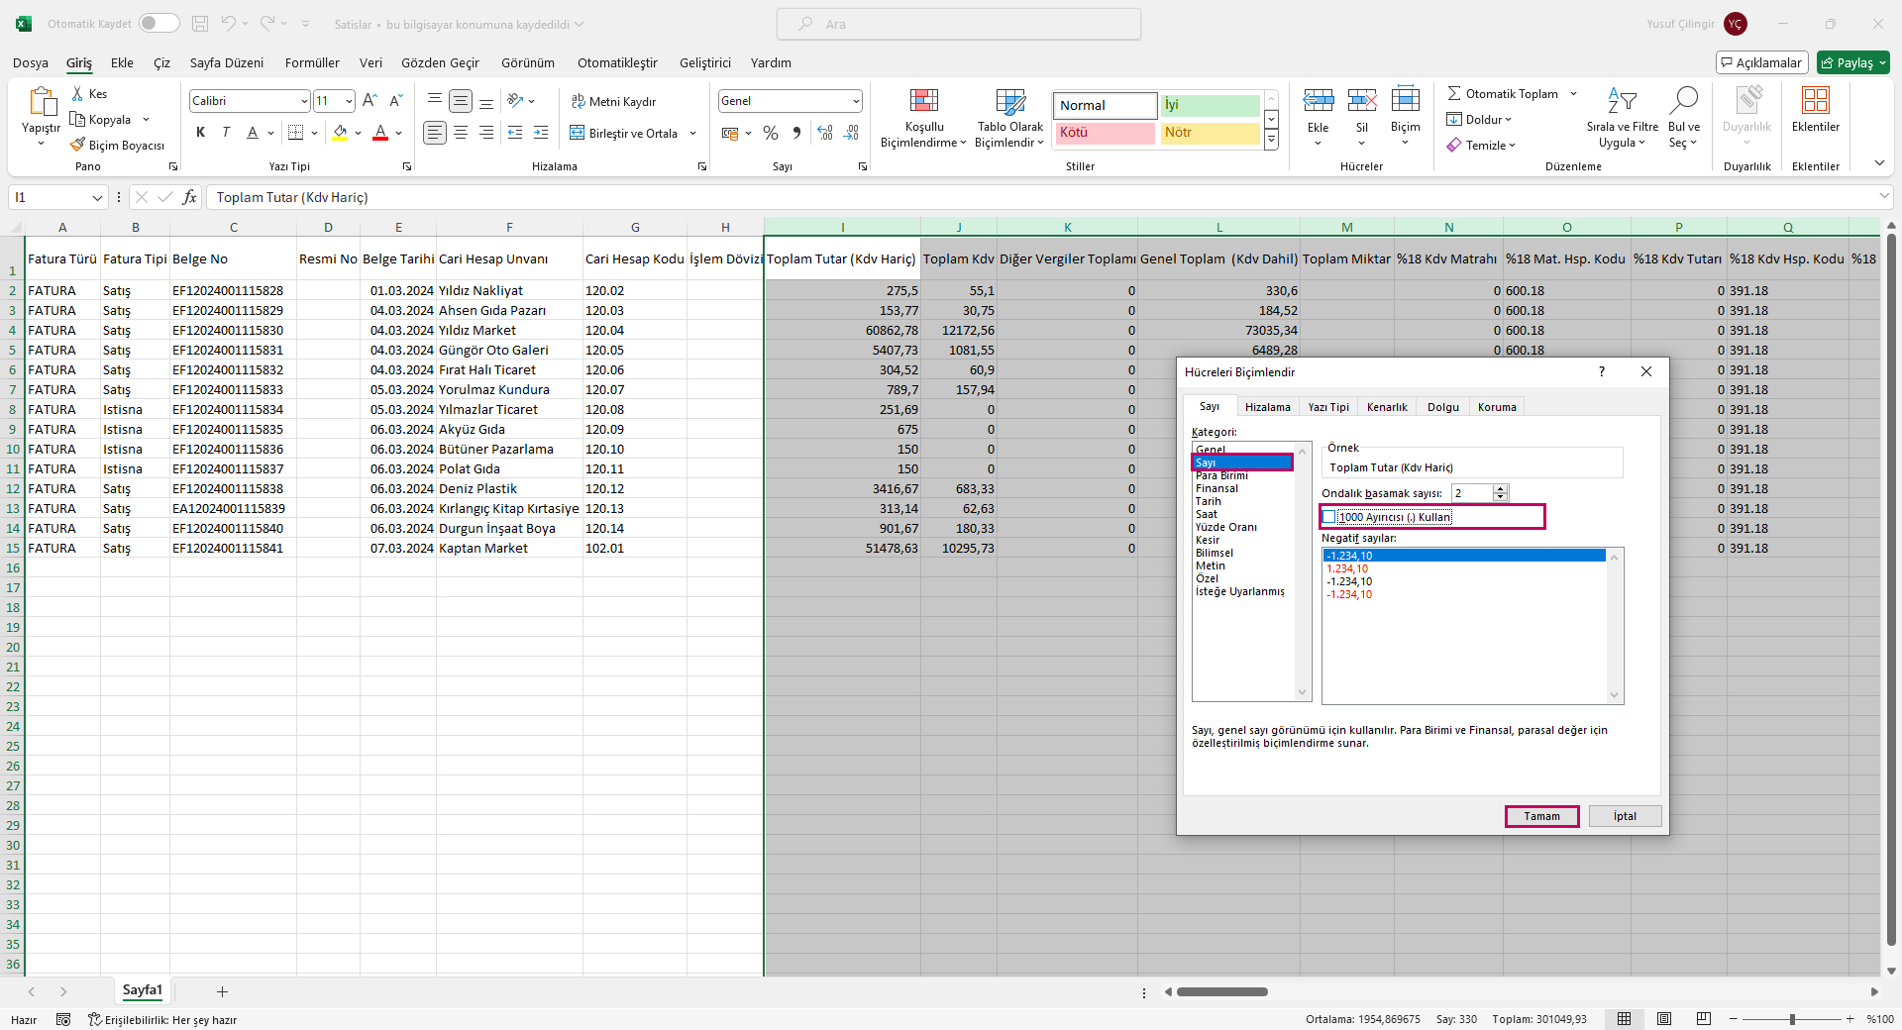Click the percent style icon
This screenshot has width=1902, height=1030.
point(771,133)
